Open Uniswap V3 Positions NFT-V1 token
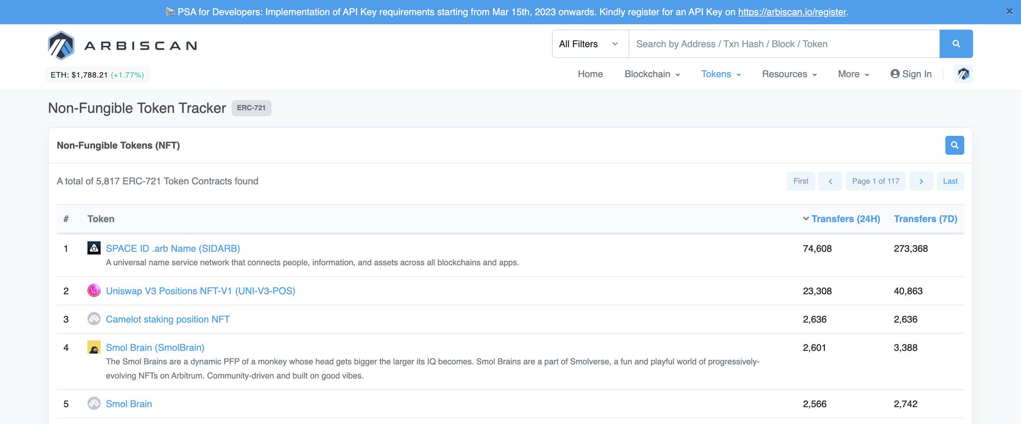This screenshot has width=1021, height=424. pos(200,291)
